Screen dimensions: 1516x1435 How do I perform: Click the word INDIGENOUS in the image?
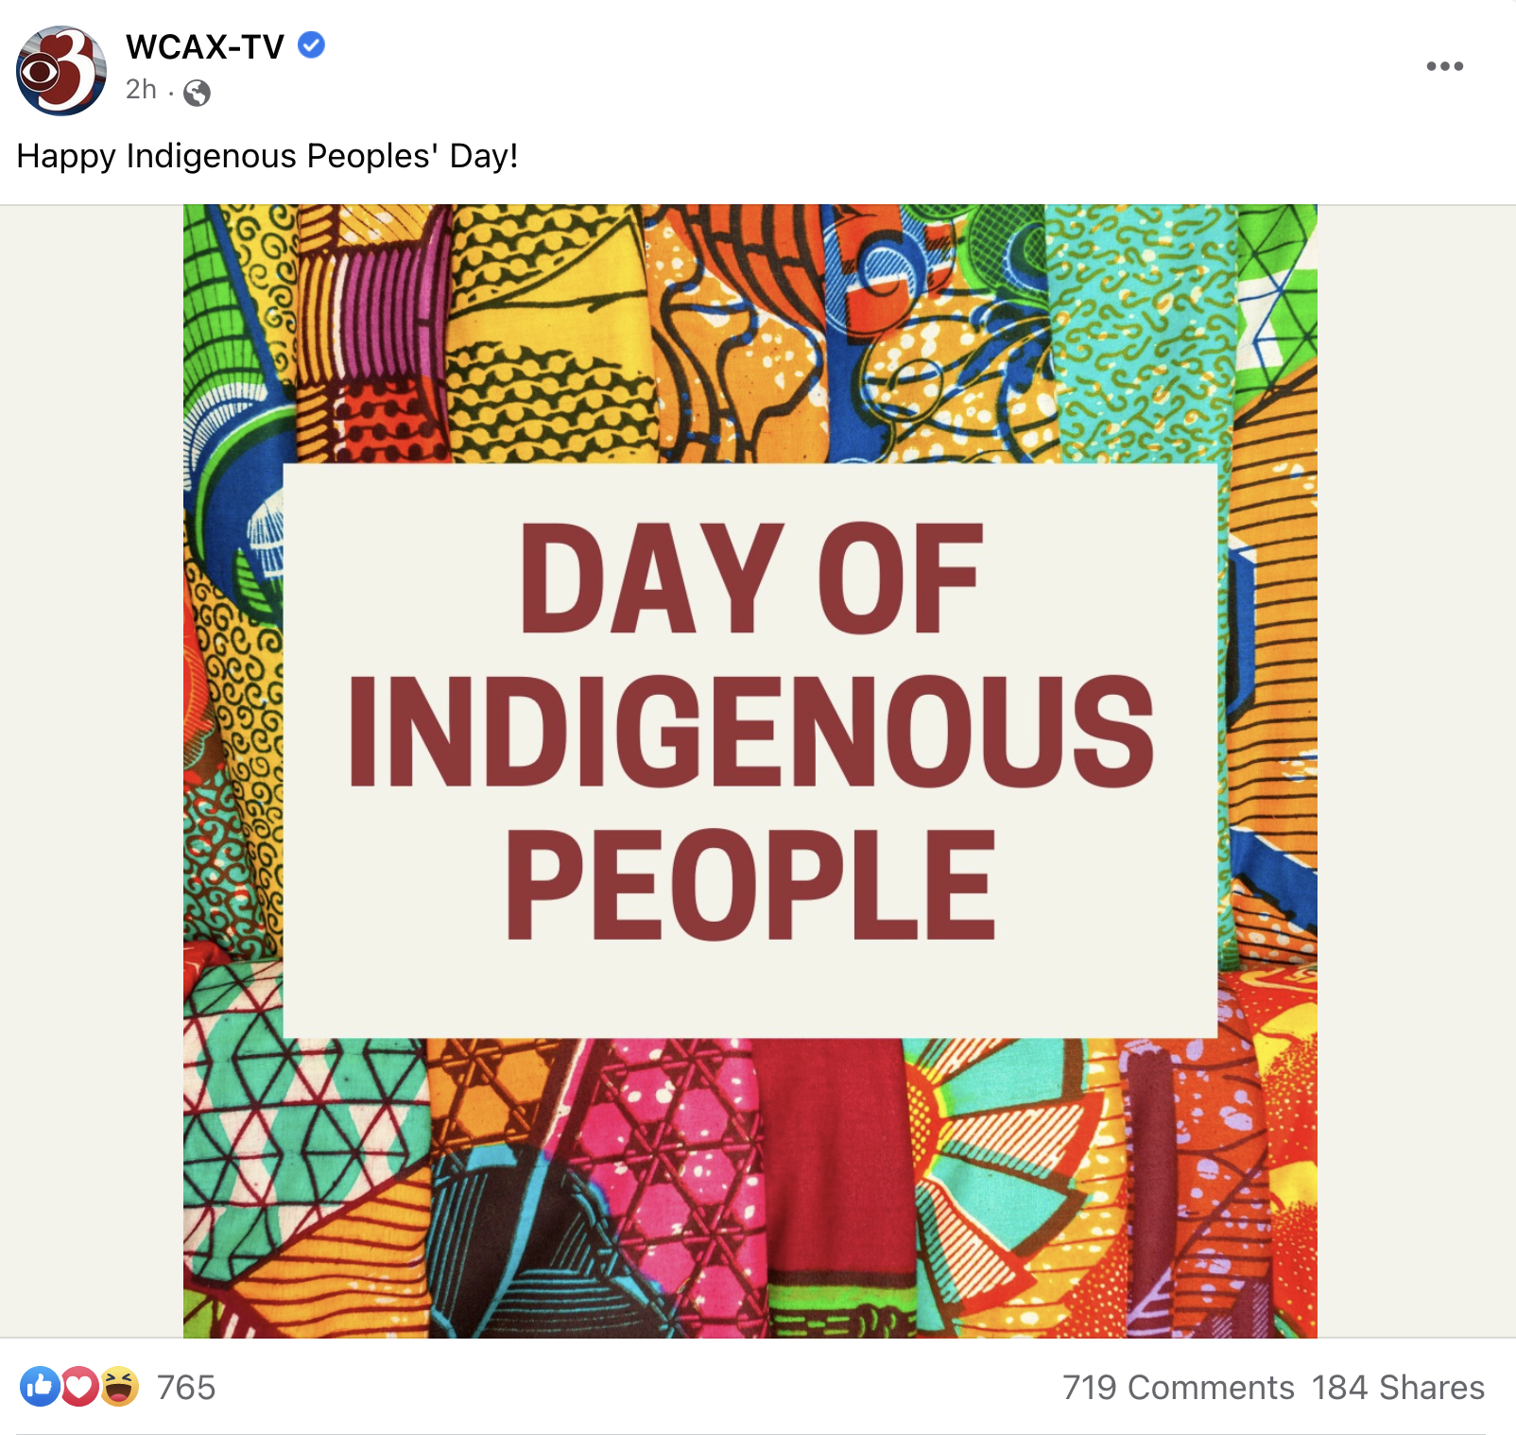point(750,731)
